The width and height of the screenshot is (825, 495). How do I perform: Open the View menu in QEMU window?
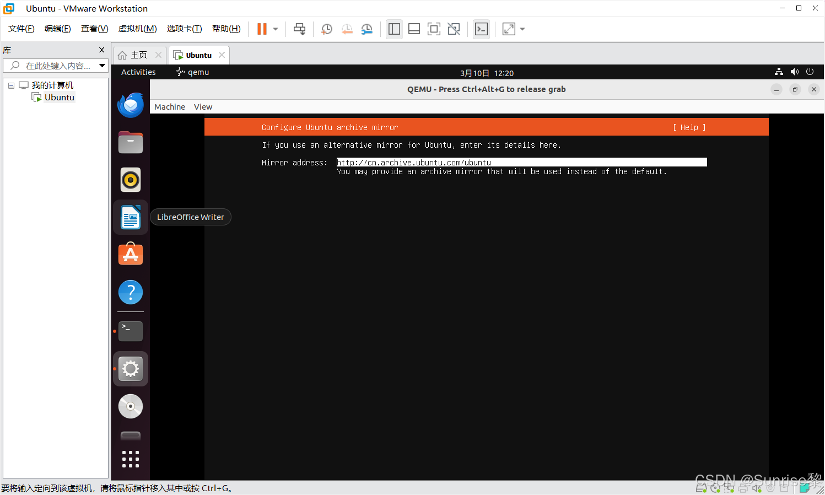[203, 107]
